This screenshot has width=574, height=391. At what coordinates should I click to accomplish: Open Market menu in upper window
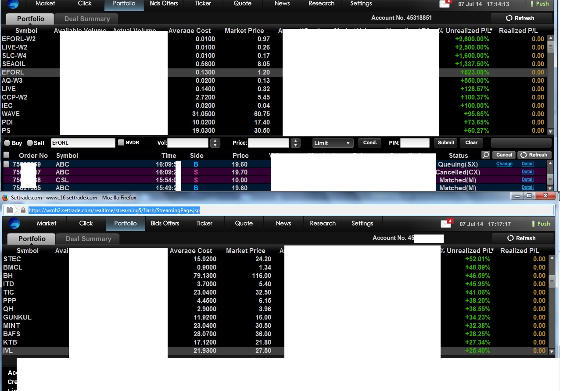(45, 4)
